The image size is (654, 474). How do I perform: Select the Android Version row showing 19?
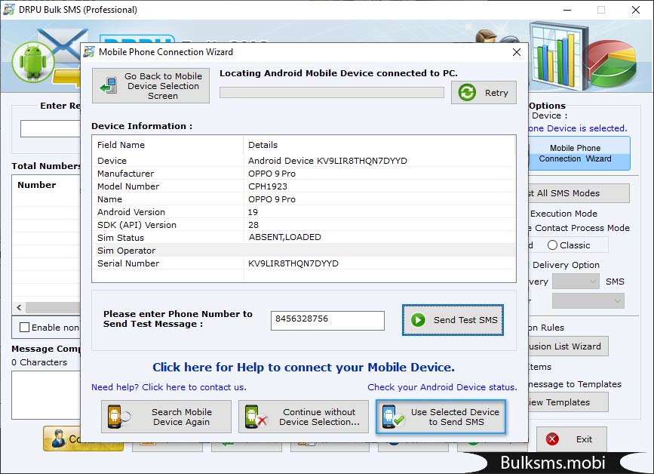[304, 212]
